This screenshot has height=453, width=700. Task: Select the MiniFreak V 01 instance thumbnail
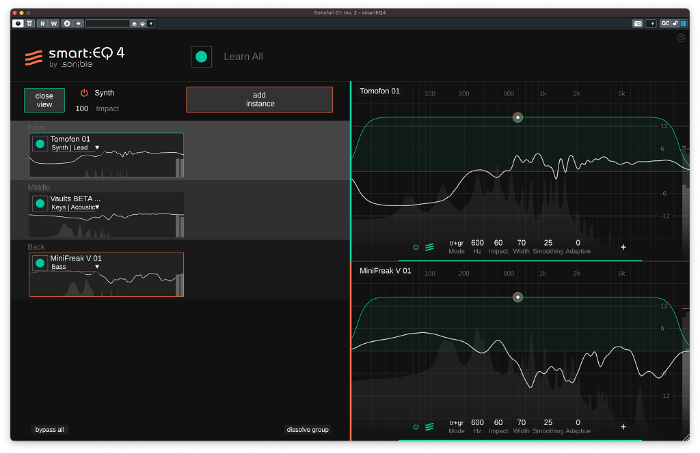pos(106,274)
